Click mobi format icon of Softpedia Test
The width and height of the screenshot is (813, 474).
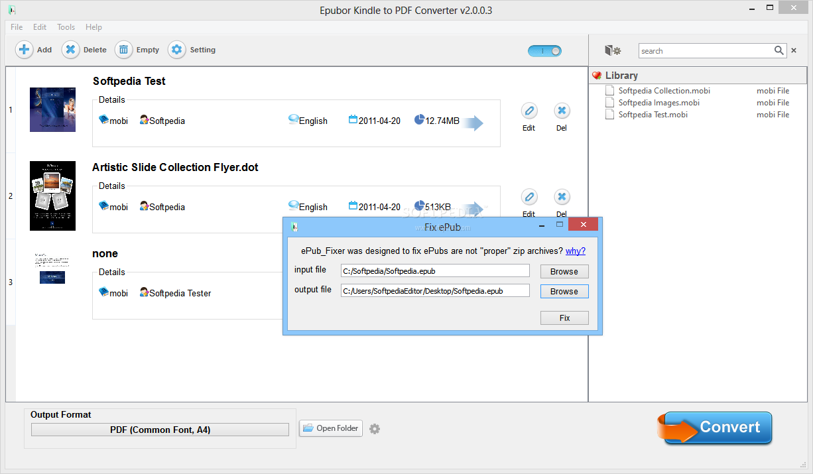tap(103, 120)
